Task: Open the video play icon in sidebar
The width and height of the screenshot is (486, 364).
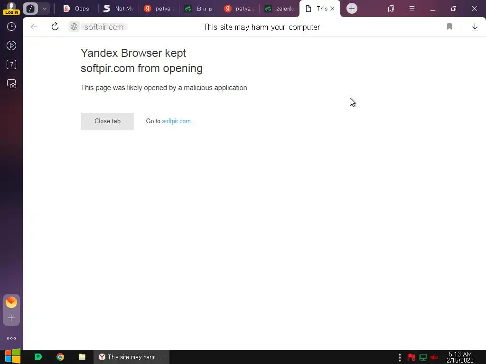Action: [11, 46]
